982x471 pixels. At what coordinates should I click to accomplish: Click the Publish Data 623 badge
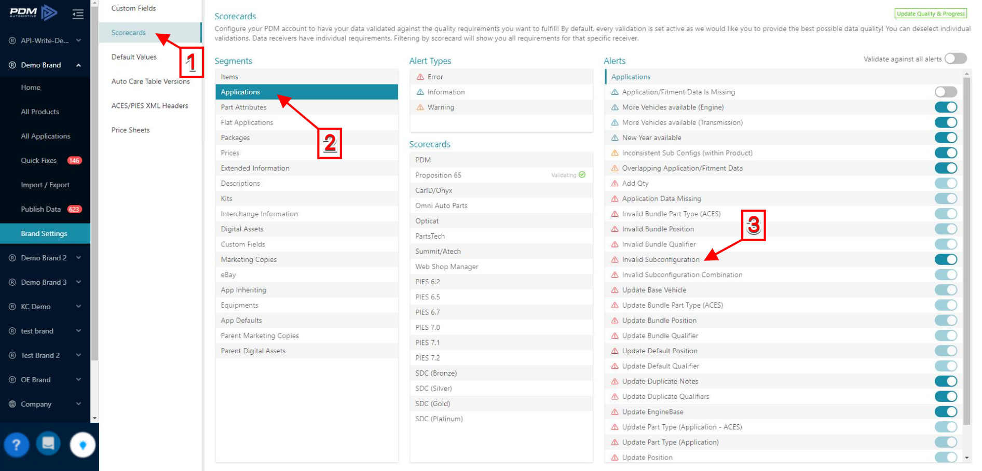74,209
